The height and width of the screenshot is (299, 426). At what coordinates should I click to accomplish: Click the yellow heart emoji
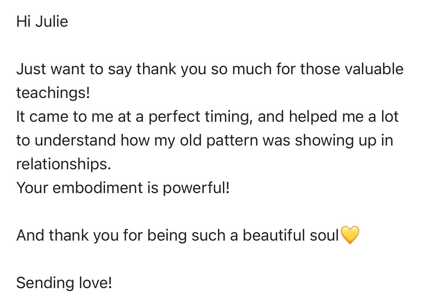tap(349, 235)
